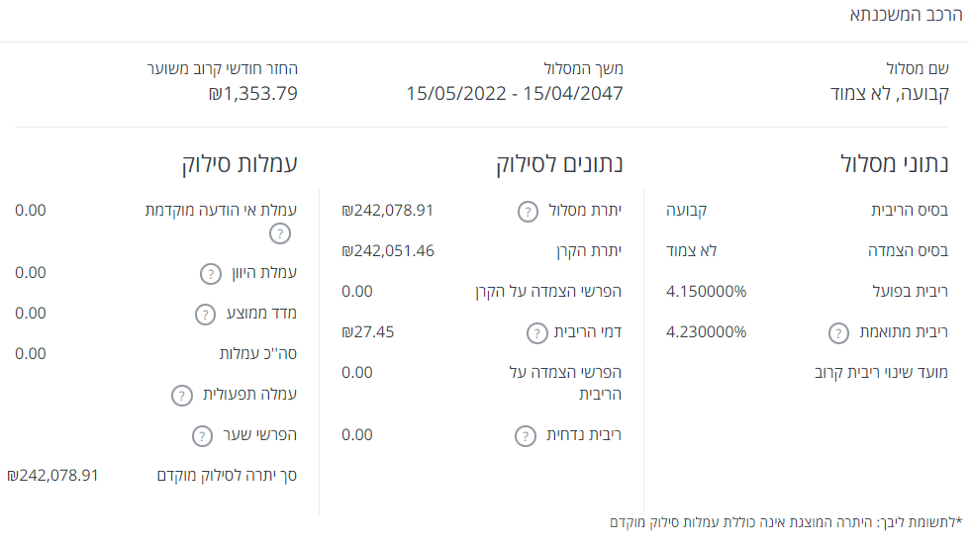Image resolution: width=969 pixels, height=546 pixels.
Task: Click the סך יתרה לסילוק מוקדם label
Action: 227,476
